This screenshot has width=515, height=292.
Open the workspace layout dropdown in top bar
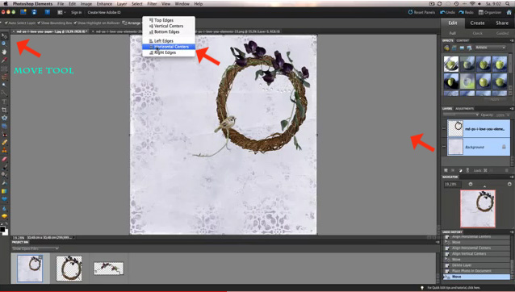(61, 12)
